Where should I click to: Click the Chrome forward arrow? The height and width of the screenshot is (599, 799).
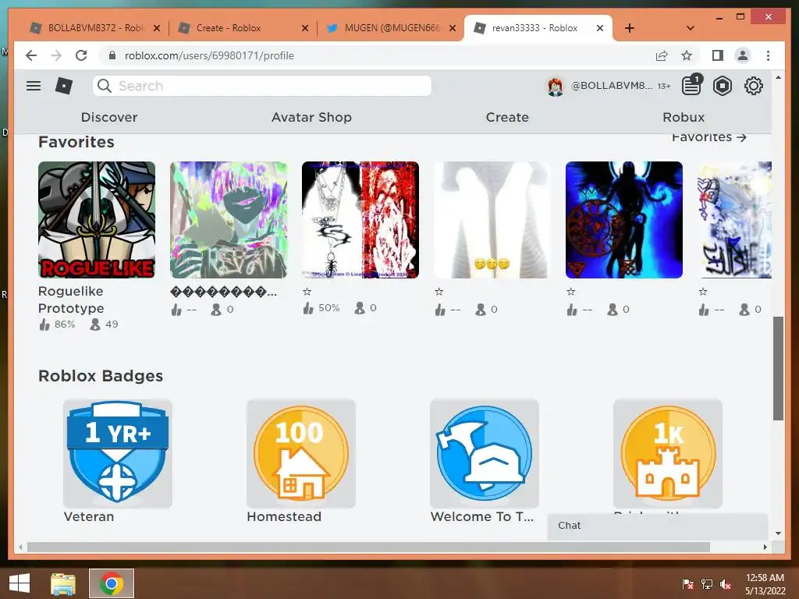(56, 55)
